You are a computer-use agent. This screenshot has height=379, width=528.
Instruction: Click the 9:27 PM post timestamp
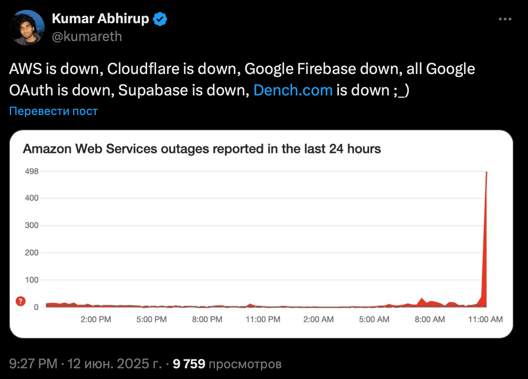33,364
